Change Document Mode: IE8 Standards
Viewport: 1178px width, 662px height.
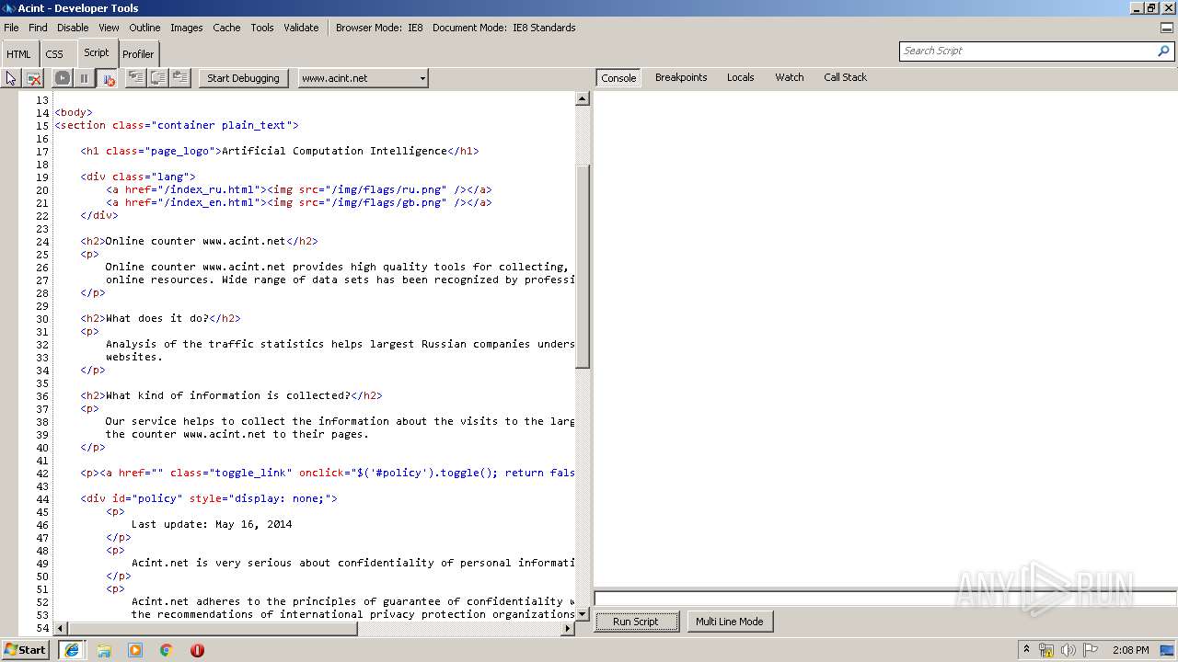[x=504, y=28]
